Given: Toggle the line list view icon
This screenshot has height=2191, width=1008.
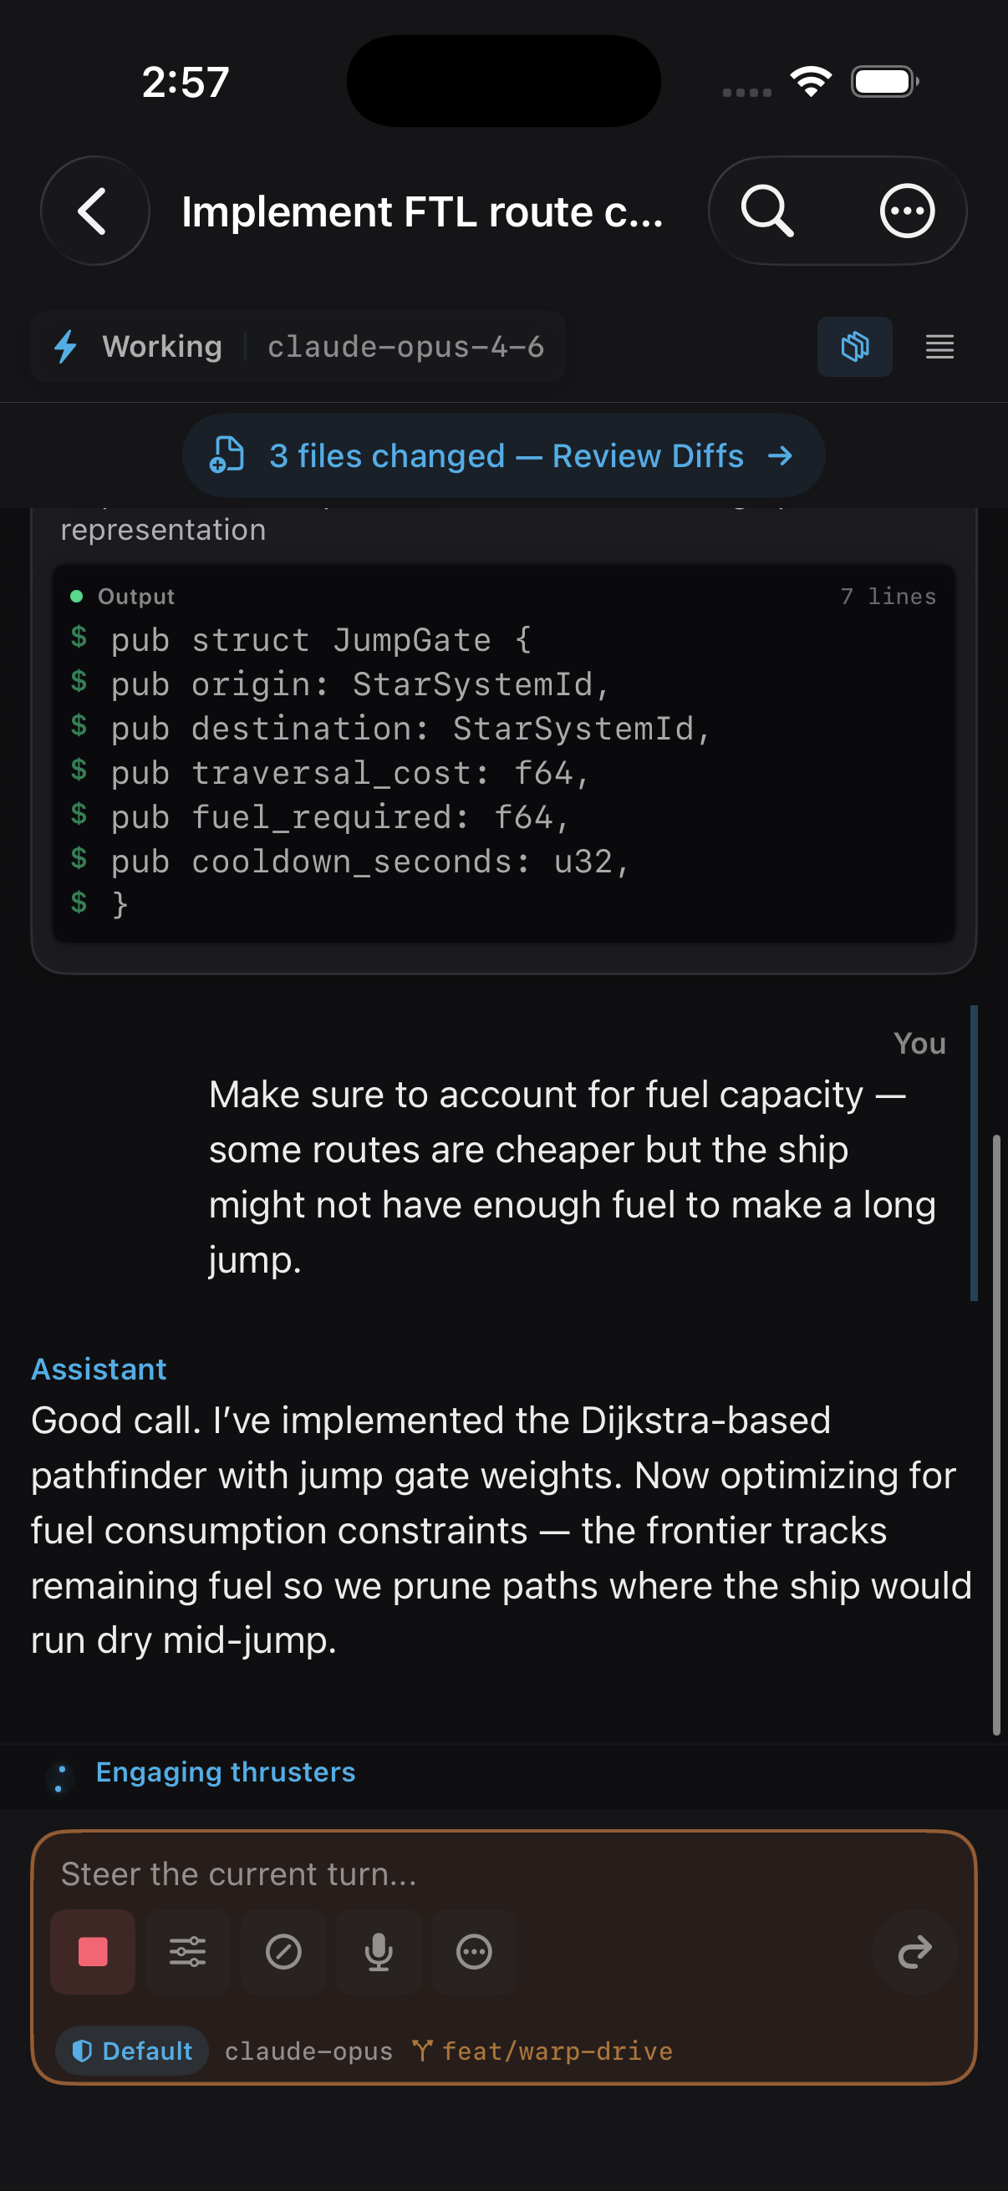Looking at the screenshot, I should tap(939, 347).
